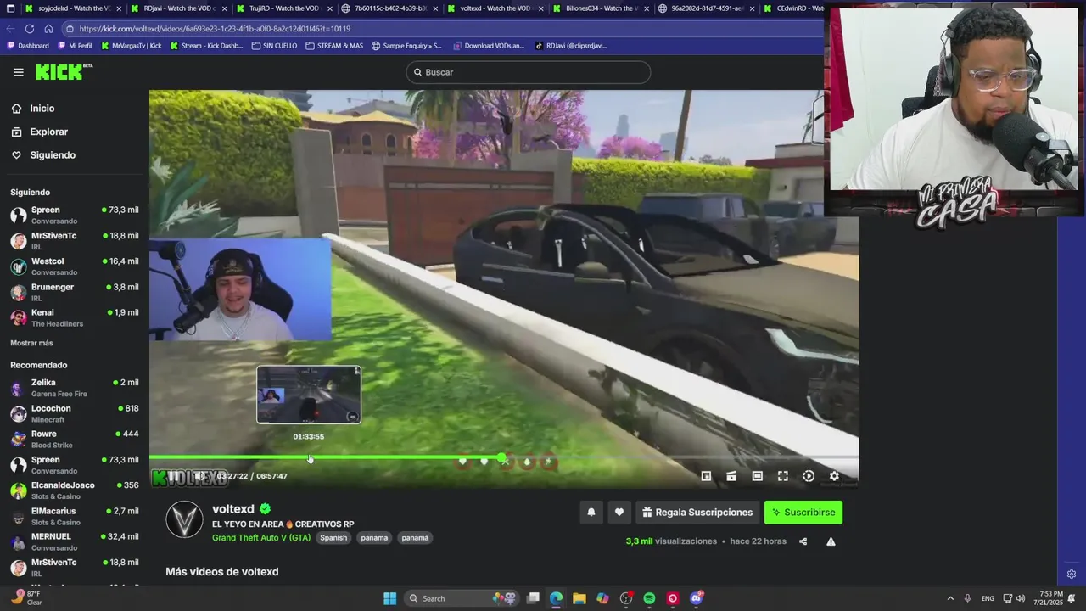Open File Explorer from the taskbar

pos(579,598)
